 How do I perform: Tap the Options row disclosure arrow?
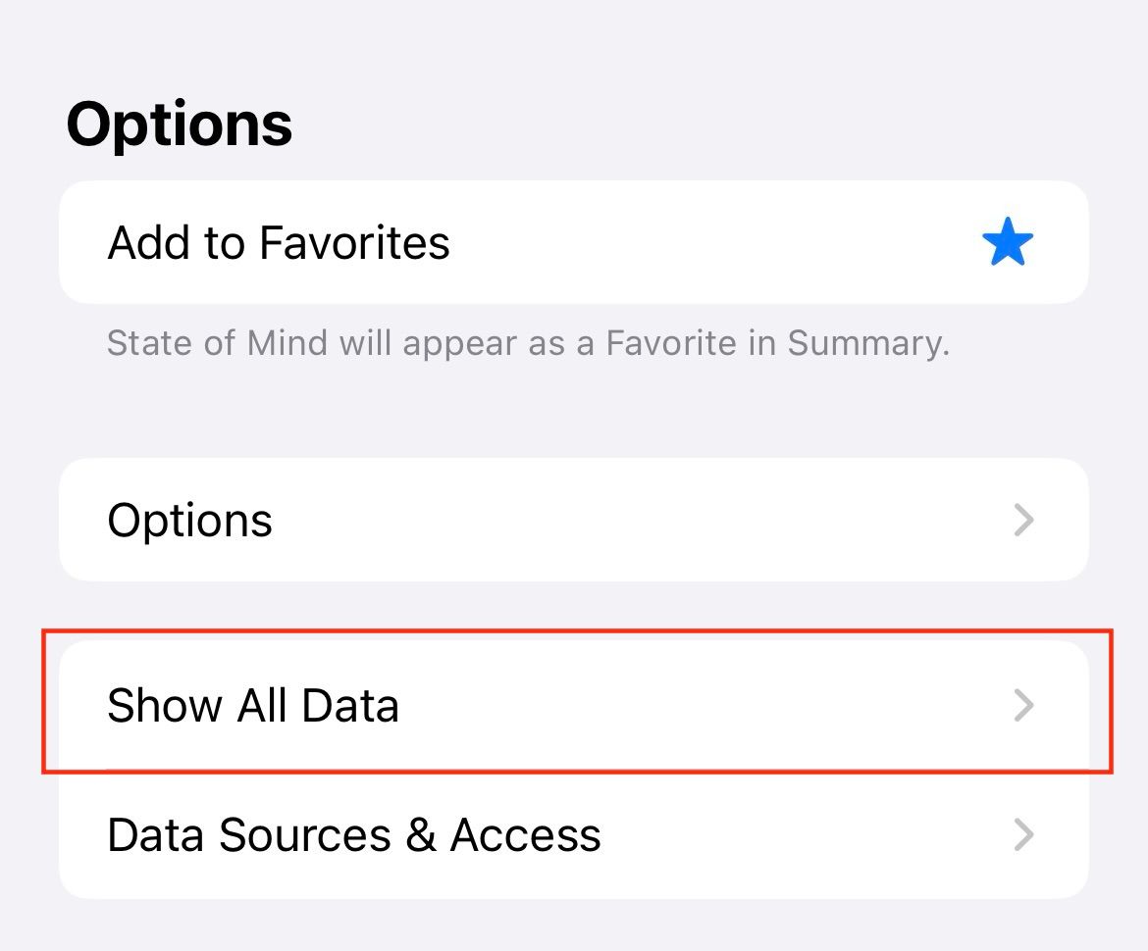tap(1023, 520)
